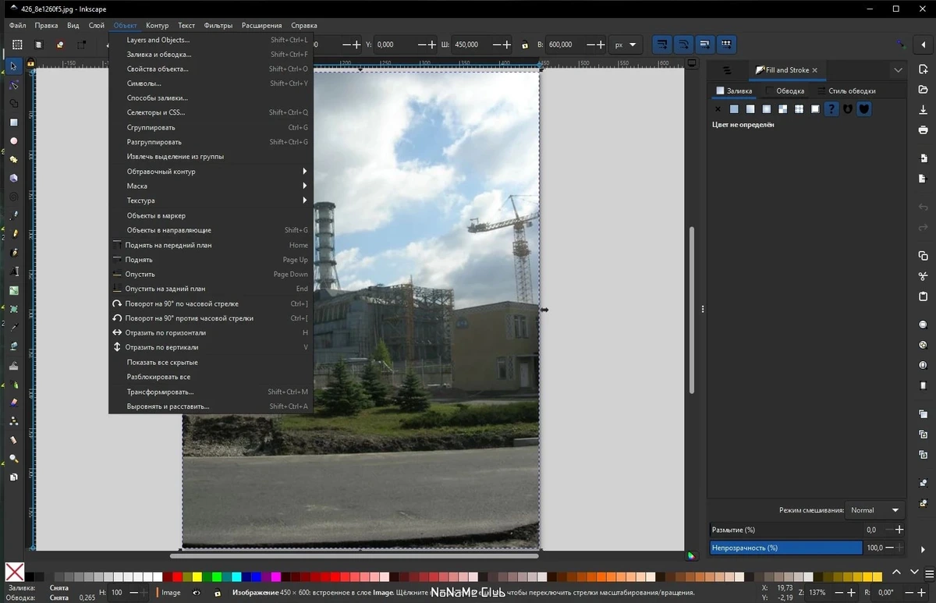This screenshot has width=936, height=603.
Task: Choose the Unset paint question mark icon
Action: tap(831, 109)
